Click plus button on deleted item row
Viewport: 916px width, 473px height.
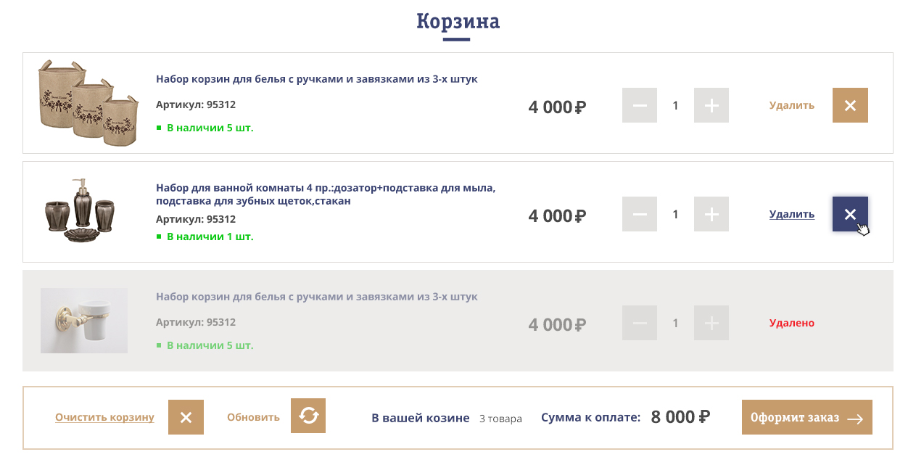(711, 323)
